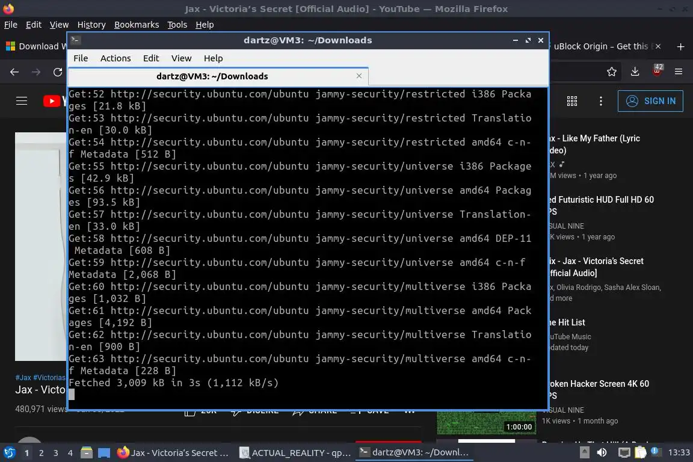
Task: Open Broken Hacker Screen 4K video
Action: coord(599,389)
